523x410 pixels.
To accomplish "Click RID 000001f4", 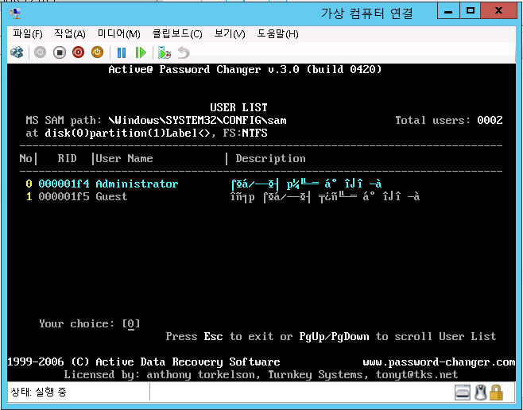I will (x=64, y=184).
